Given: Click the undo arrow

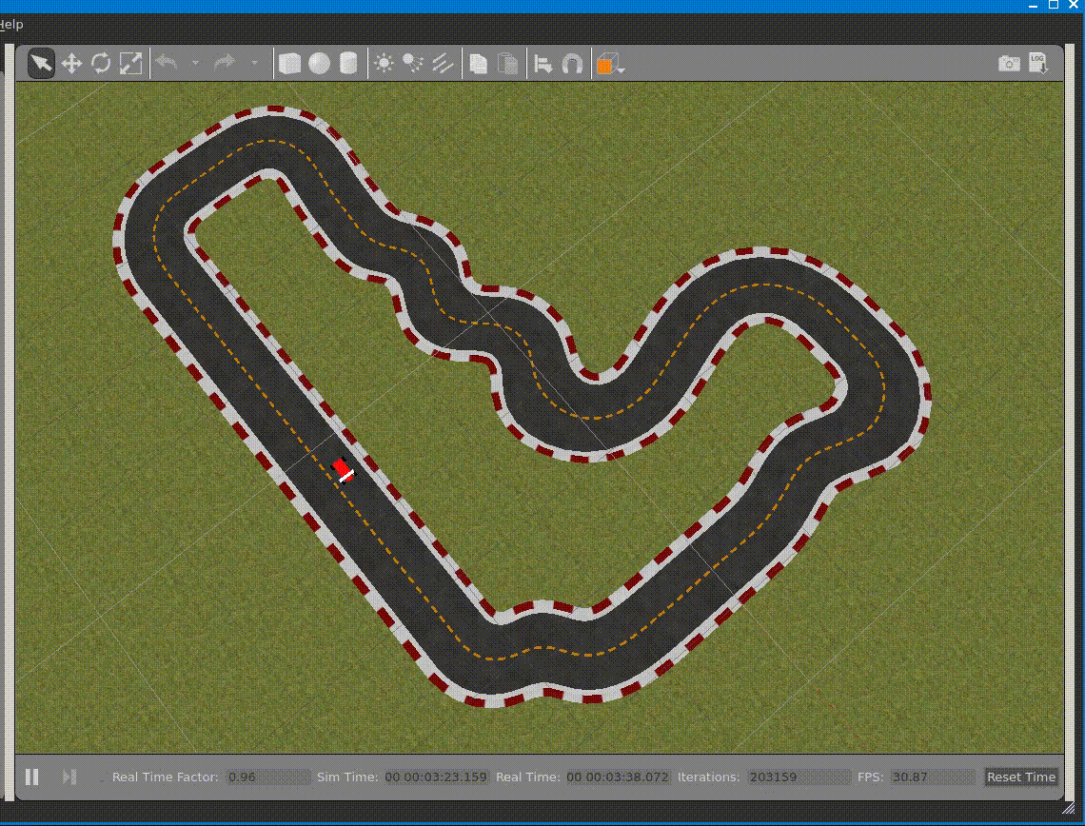Looking at the screenshot, I should click(x=166, y=63).
